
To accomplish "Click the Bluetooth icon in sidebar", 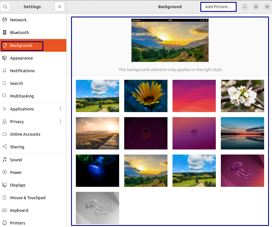I will (x=4, y=32).
